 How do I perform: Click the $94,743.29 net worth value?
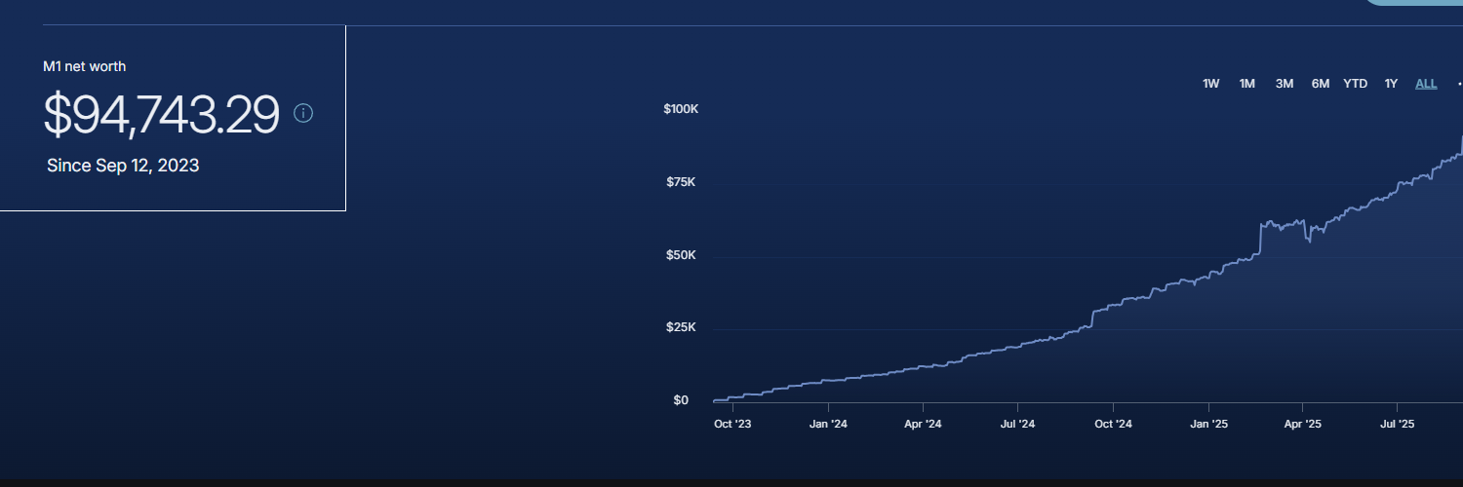[x=162, y=115]
